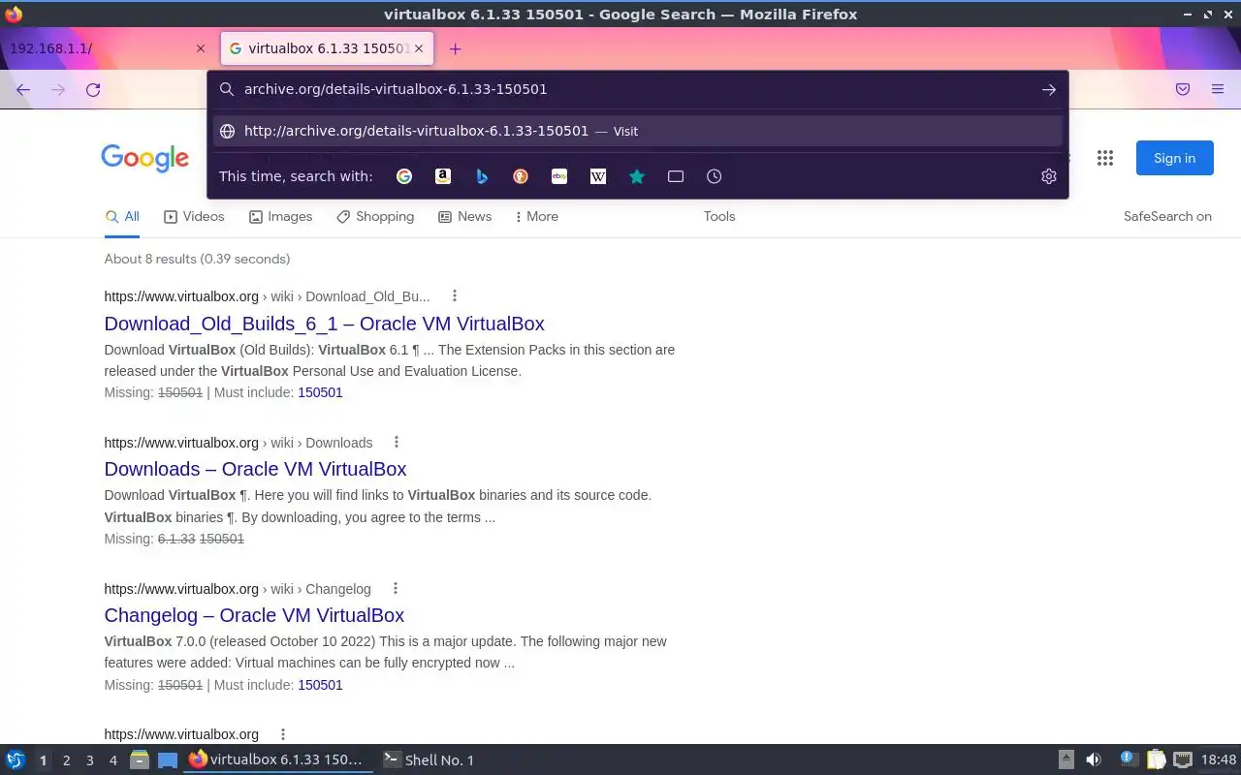
Task: Click the Go arrow in address bar
Action: [x=1048, y=89]
